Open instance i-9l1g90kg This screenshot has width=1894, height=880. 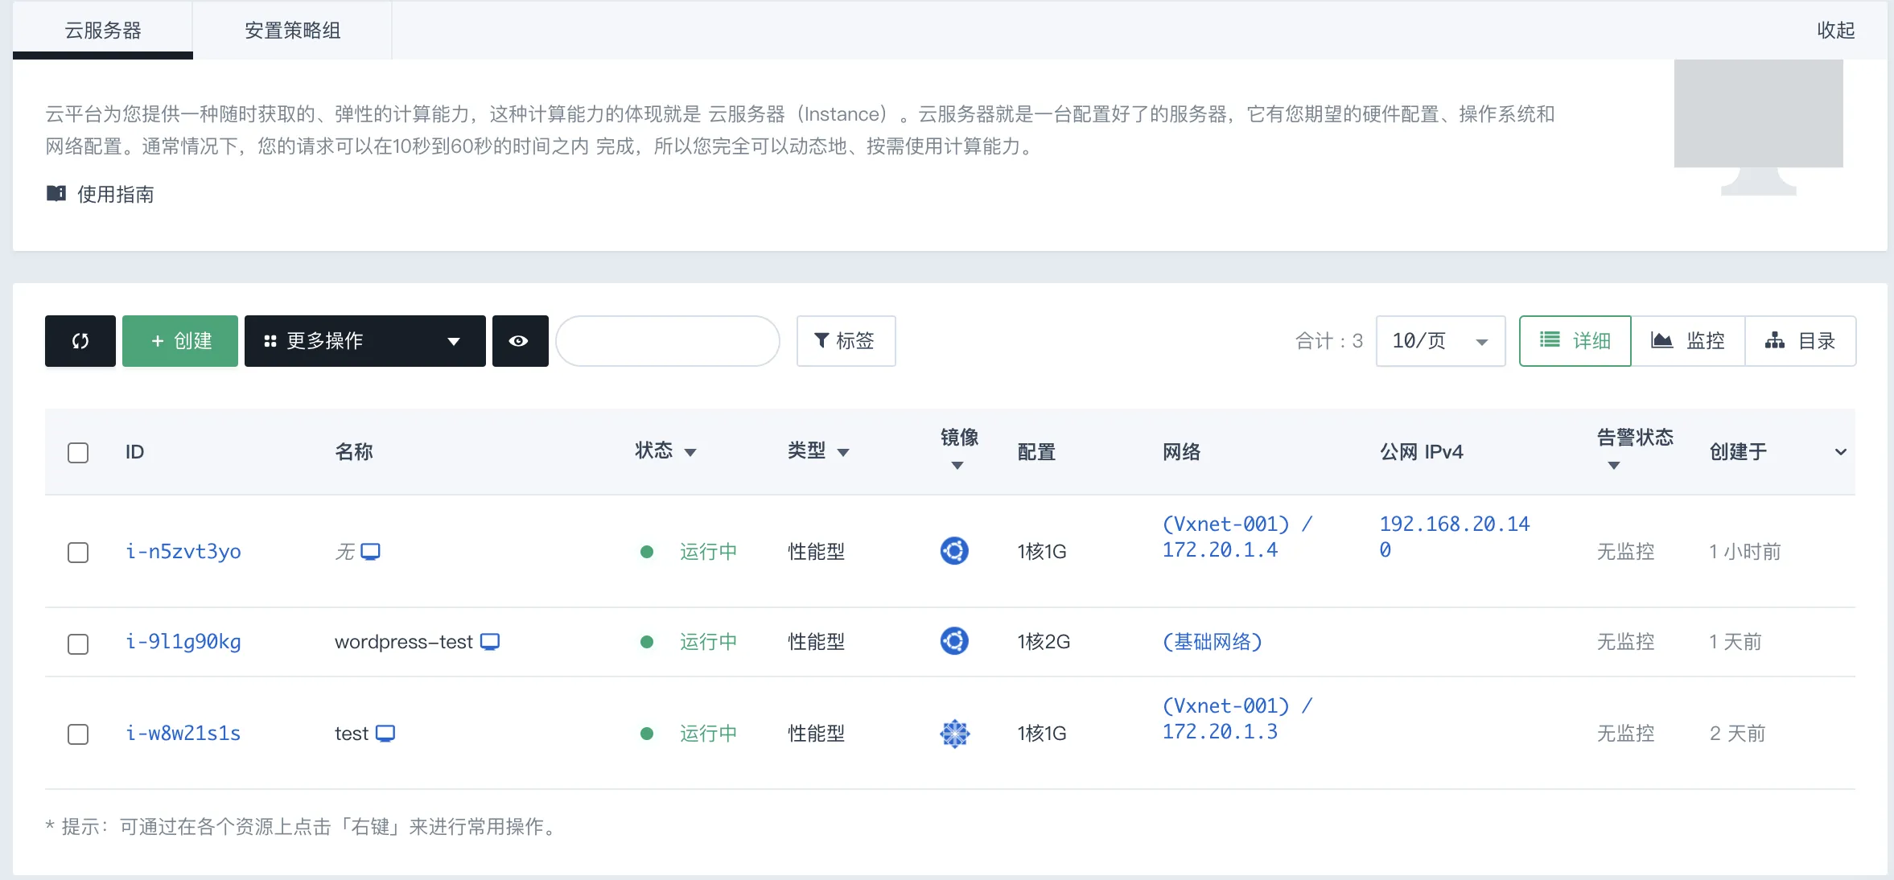point(183,642)
